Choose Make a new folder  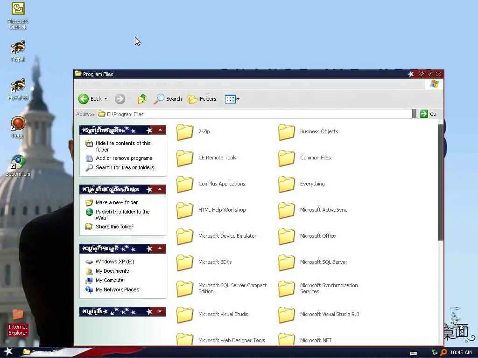pyautogui.click(x=116, y=202)
